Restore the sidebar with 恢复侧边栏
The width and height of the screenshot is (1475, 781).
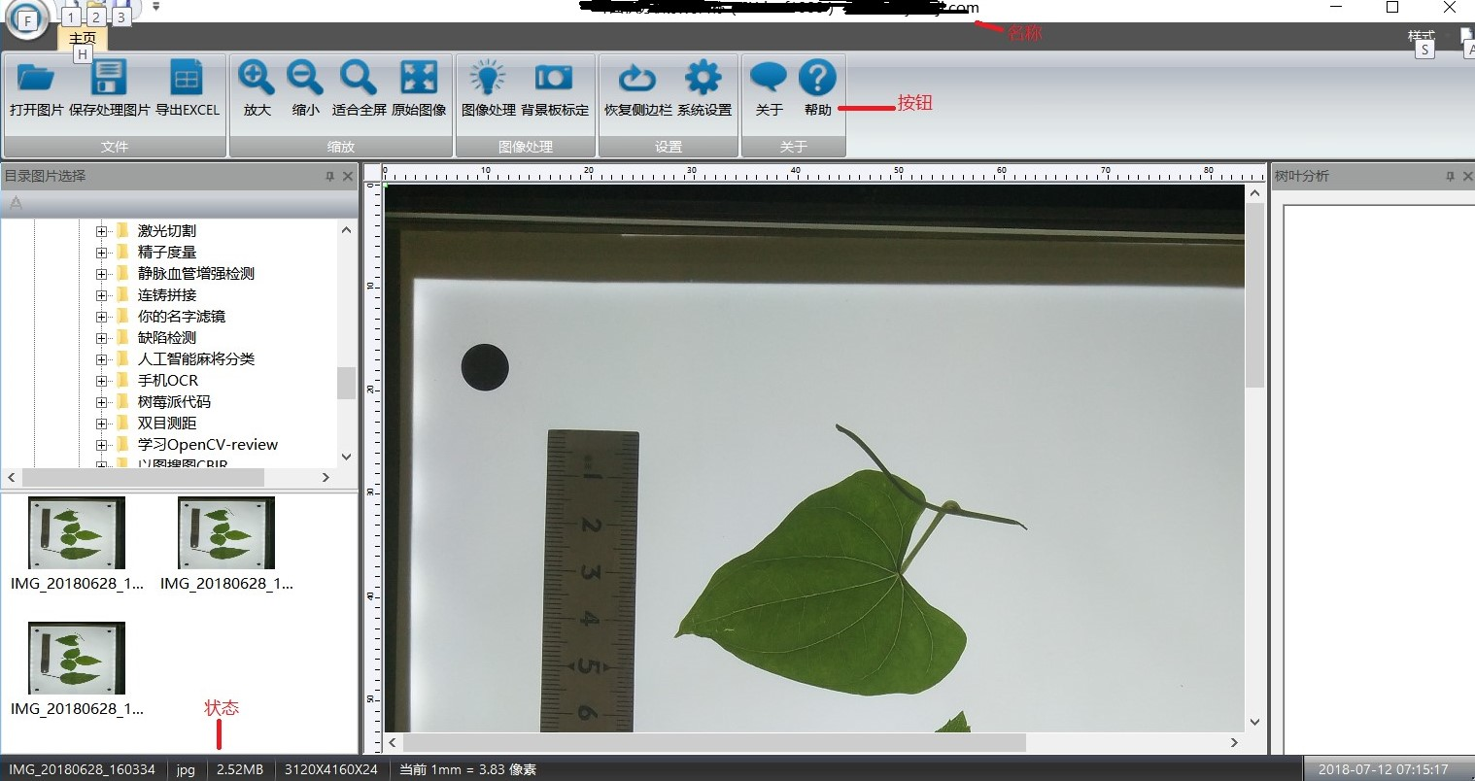pyautogui.click(x=638, y=88)
